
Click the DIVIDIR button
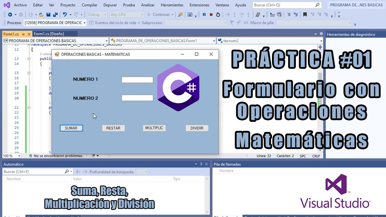197,128
